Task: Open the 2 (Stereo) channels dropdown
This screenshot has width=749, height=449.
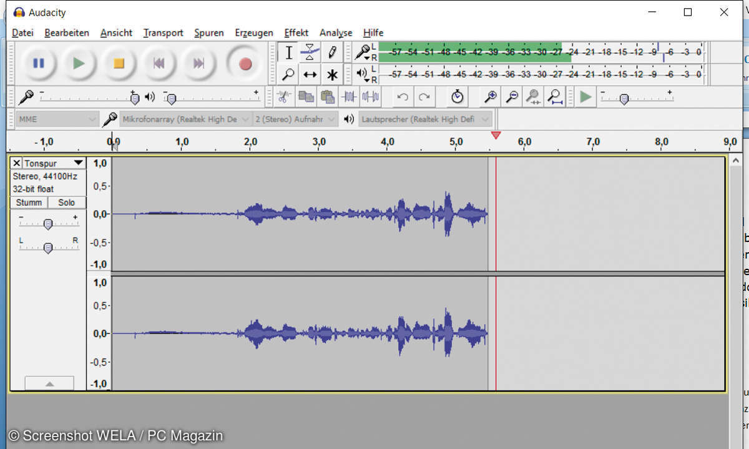Action: coord(296,119)
